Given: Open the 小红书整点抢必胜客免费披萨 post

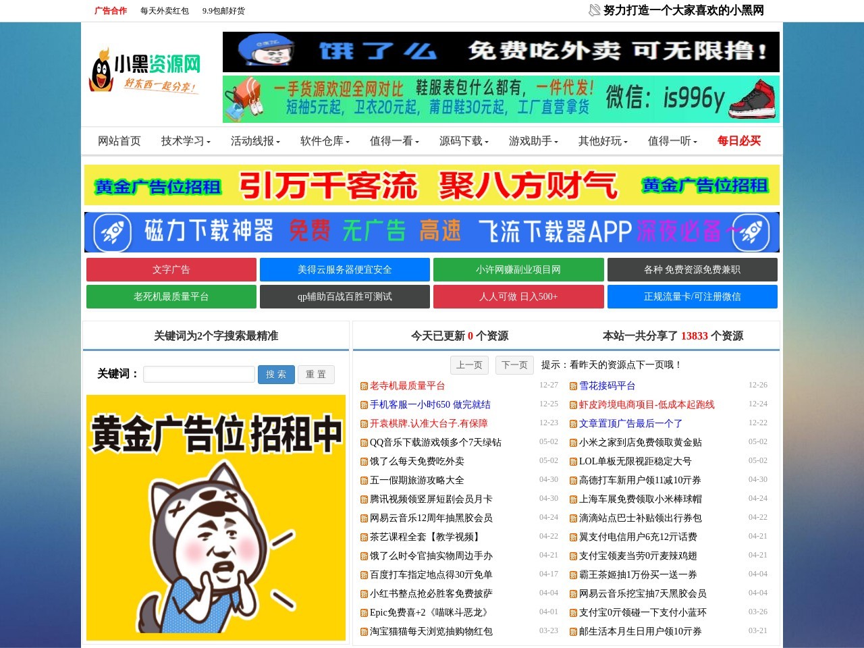Looking at the screenshot, I should [431, 594].
